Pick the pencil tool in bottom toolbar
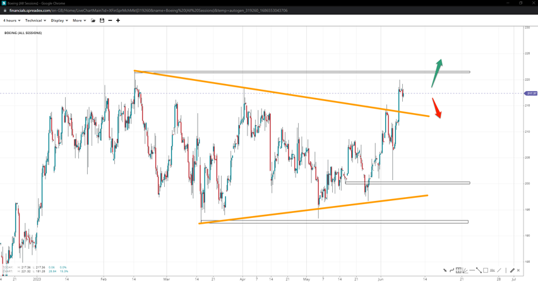The image size is (538, 290). pos(512,270)
